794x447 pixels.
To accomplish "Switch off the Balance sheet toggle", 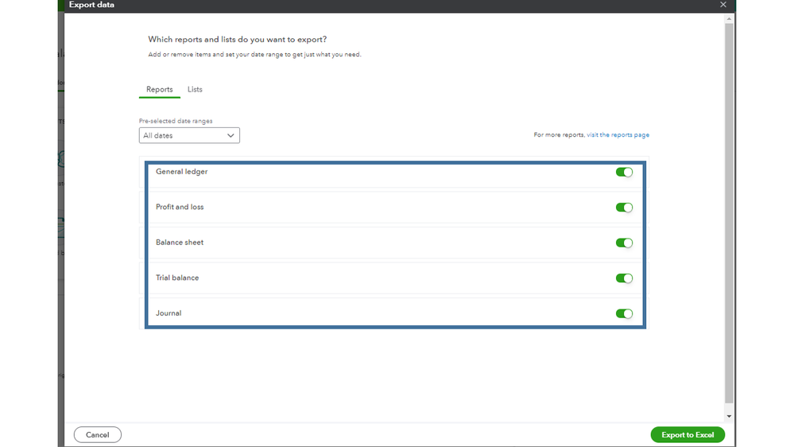I will click(x=624, y=243).
